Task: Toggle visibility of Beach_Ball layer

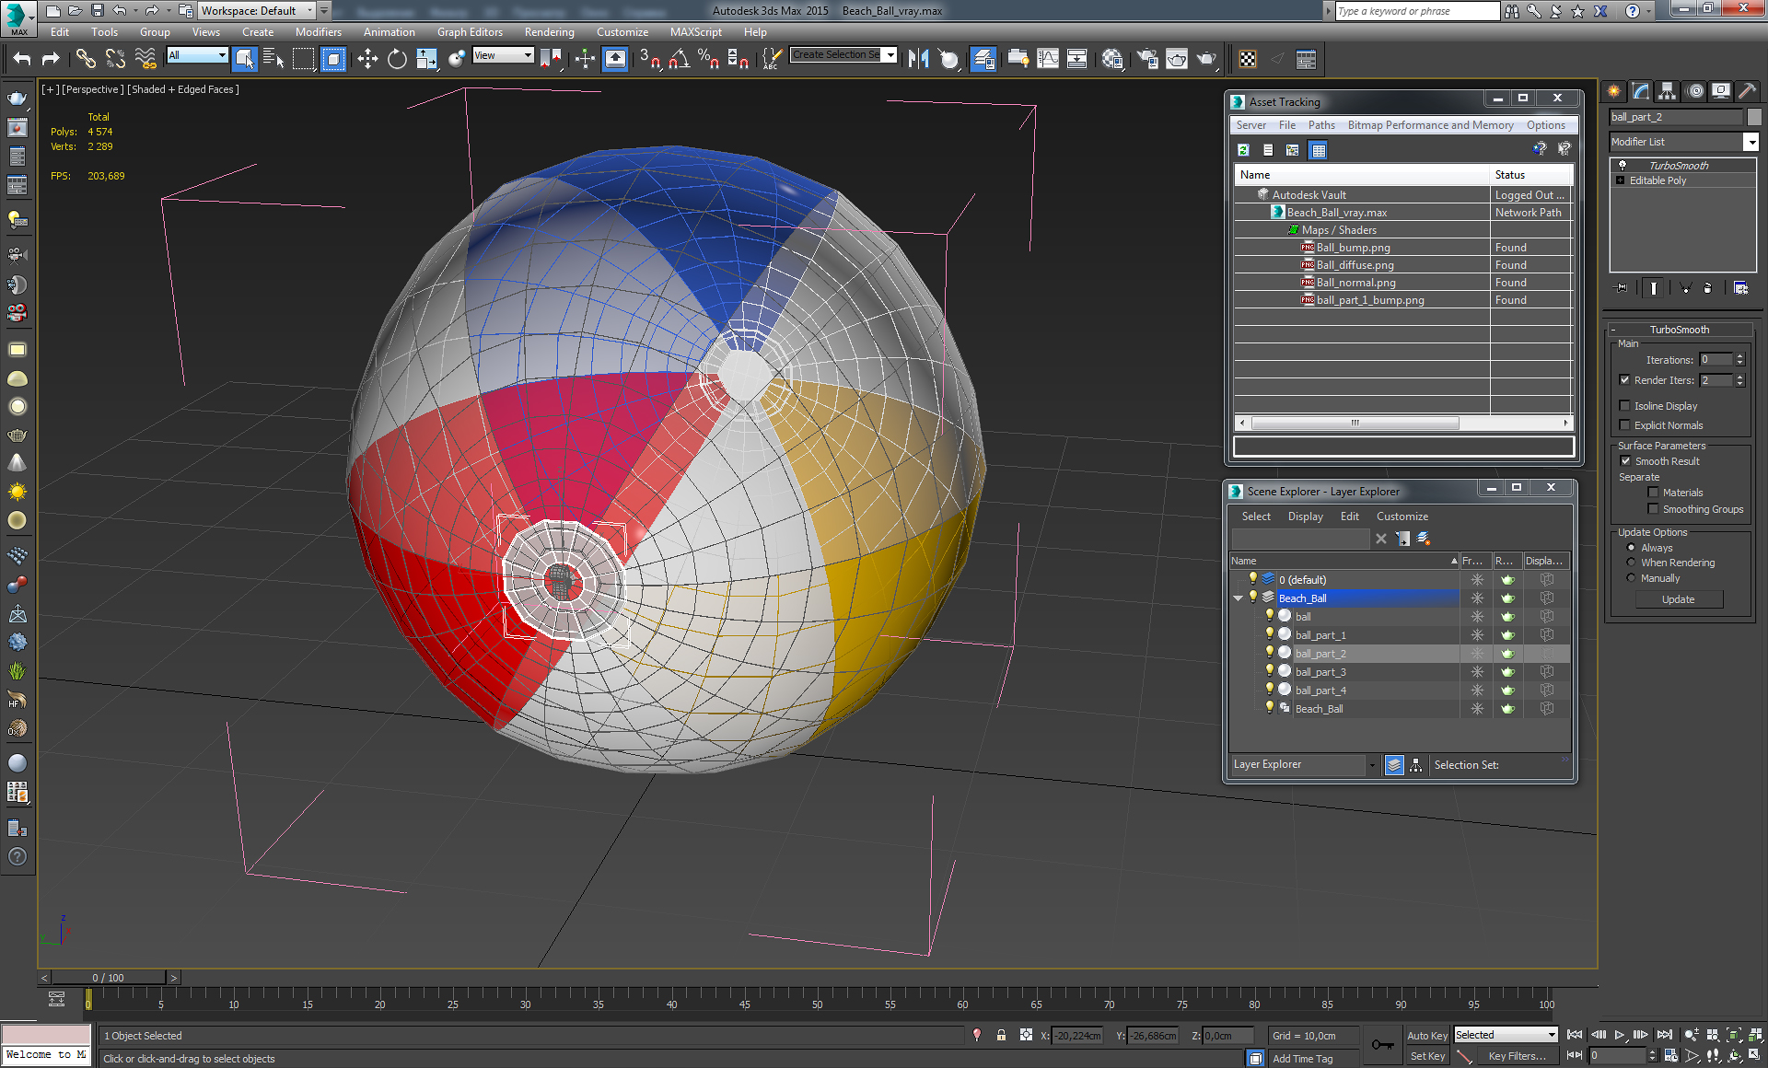Action: 1252,598
